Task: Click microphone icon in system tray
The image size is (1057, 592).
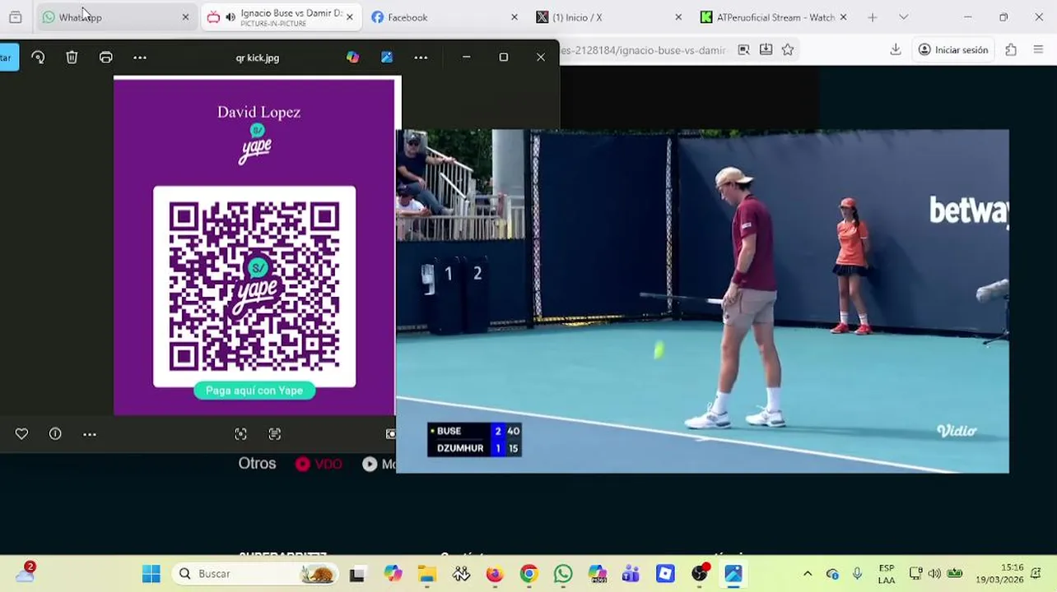Action: (857, 574)
